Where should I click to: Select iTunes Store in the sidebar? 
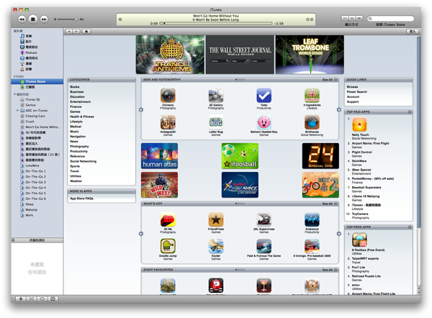click(x=37, y=81)
